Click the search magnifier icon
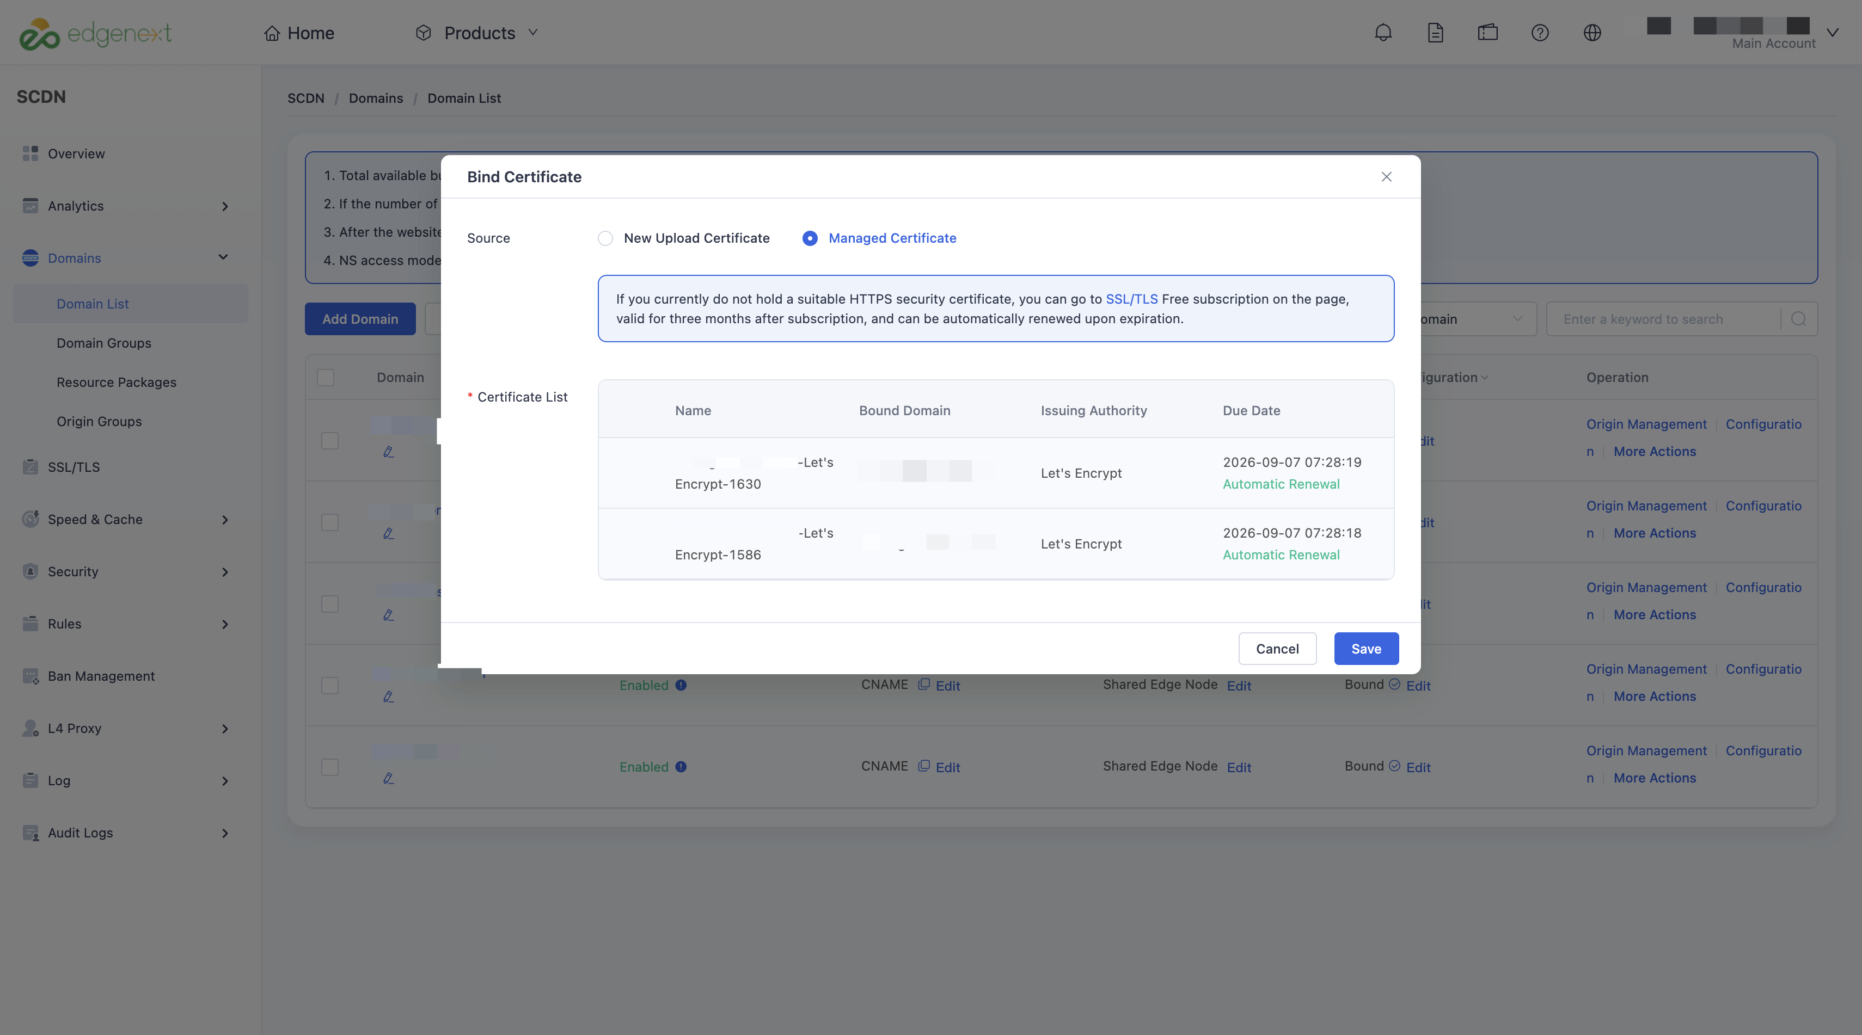 coord(1798,318)
